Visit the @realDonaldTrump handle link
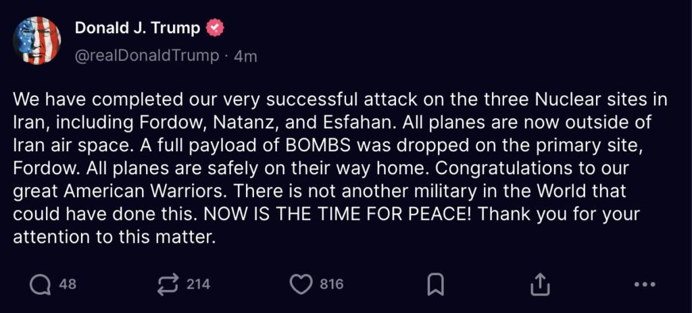Viewport: 692px width, 313px height. [x=147, y=56]
